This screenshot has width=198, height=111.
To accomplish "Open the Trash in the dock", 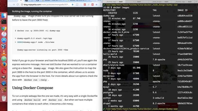I will tap(4, 98).
